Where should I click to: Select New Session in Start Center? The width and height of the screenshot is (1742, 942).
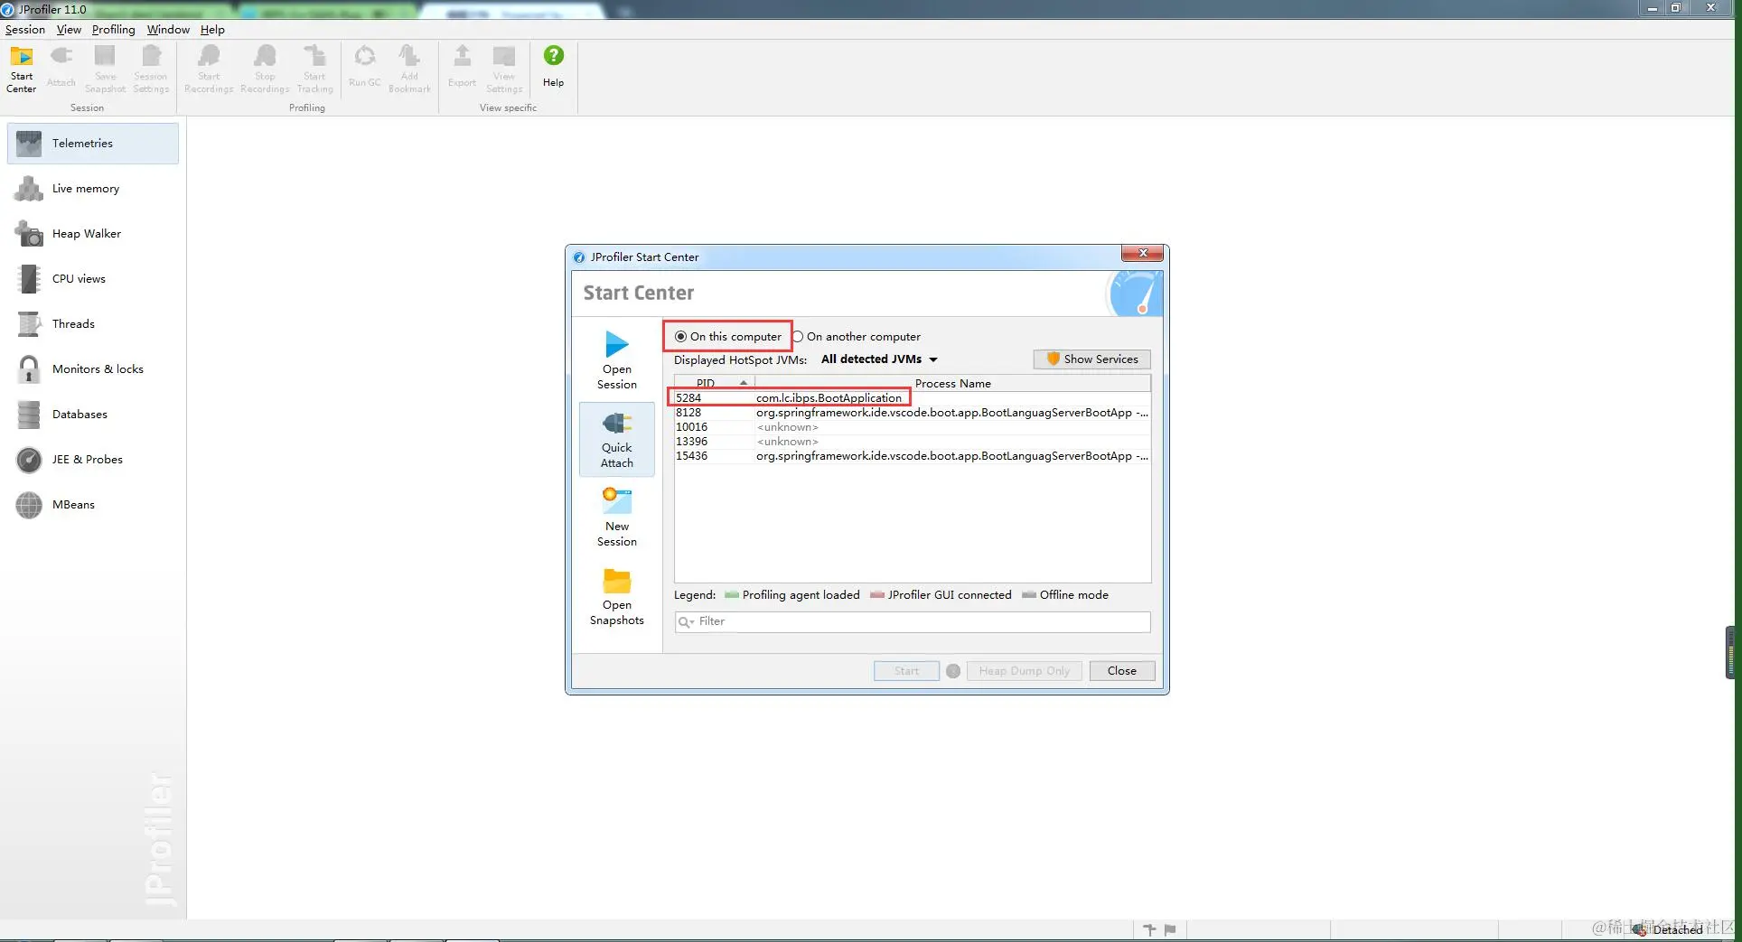(617, 518)
